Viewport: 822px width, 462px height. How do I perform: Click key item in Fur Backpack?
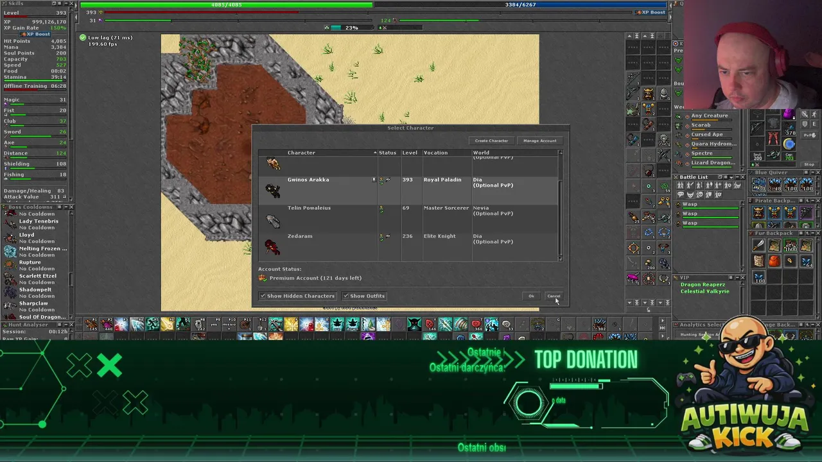pos(789,261)
